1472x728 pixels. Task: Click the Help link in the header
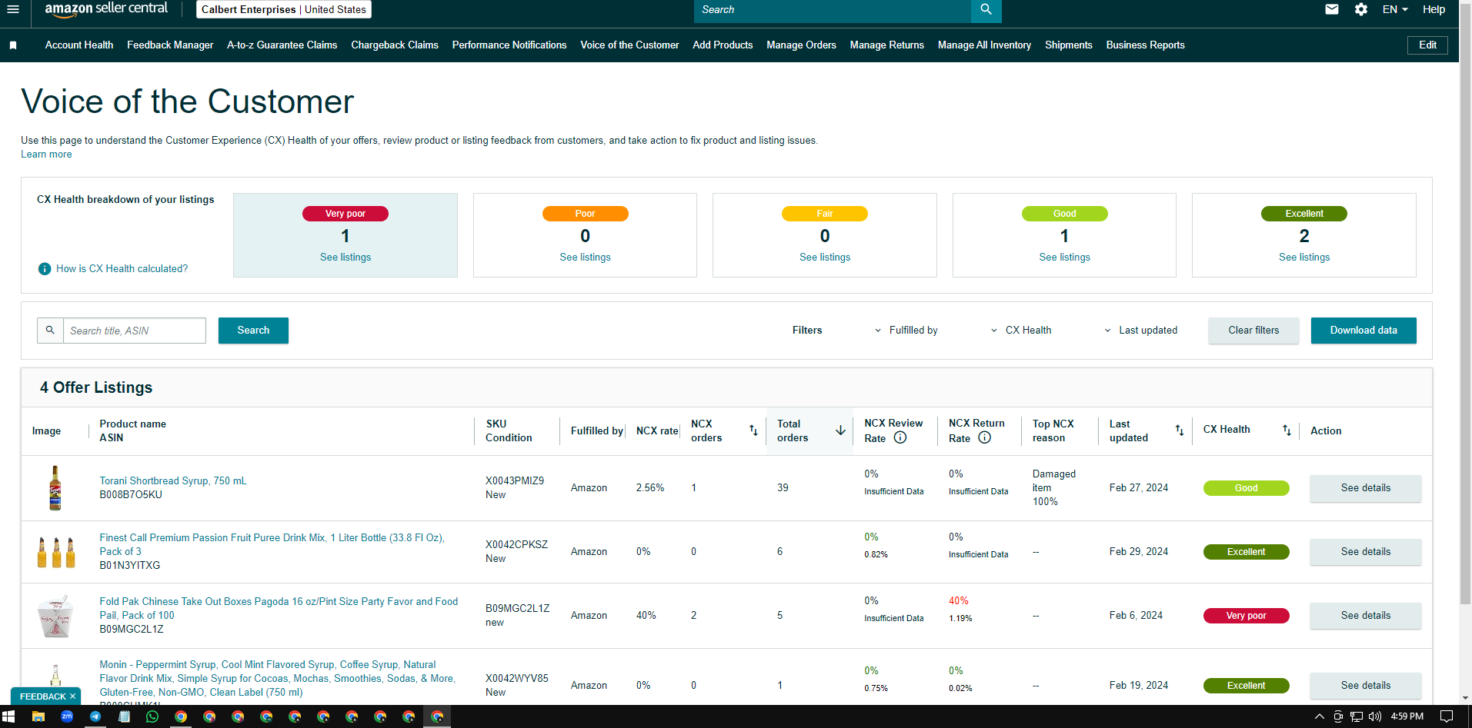coord(1434,9)
